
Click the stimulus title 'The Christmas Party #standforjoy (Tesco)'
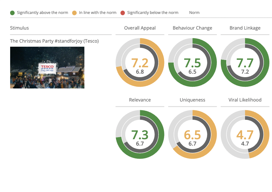54,41
